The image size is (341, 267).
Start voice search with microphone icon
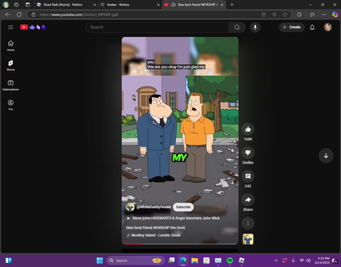pos(255,27)
